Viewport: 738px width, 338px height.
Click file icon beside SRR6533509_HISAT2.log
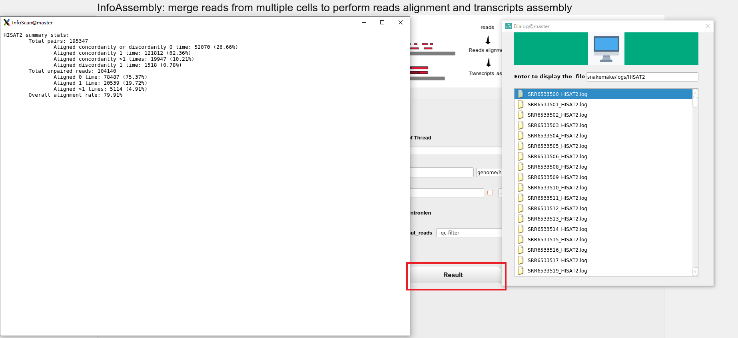point(521,177)
